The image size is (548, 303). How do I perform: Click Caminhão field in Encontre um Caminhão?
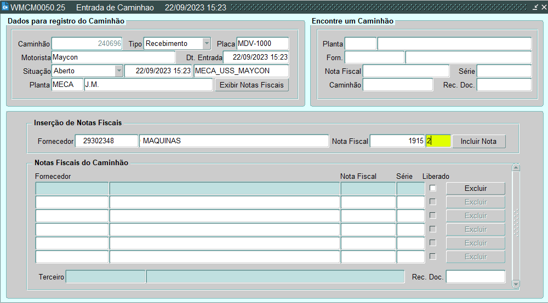coord(398,85)
